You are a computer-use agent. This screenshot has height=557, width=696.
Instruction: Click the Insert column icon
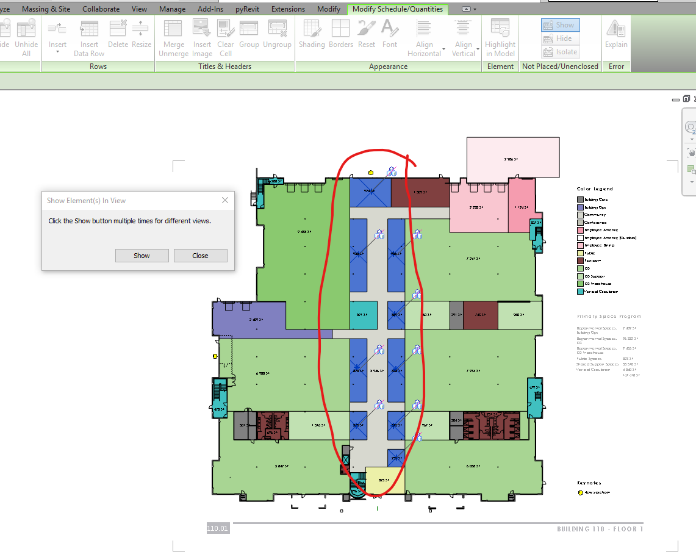click(x=57, y=29)
